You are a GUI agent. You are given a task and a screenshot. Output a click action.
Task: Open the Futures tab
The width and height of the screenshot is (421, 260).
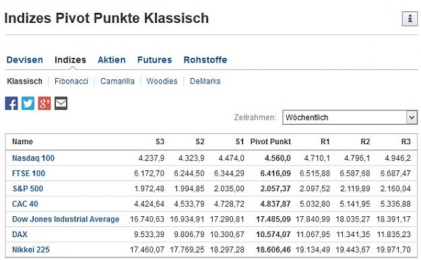click(x=154, y=60)
